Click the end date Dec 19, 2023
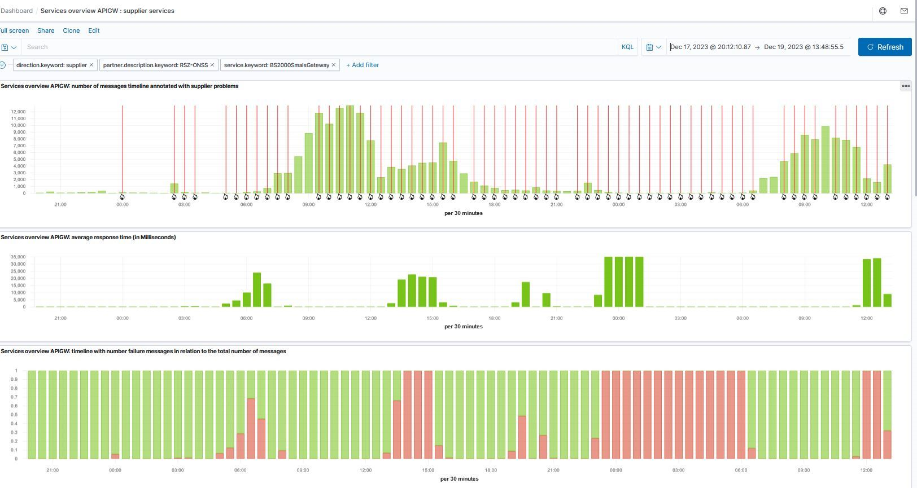 [803, 47]
